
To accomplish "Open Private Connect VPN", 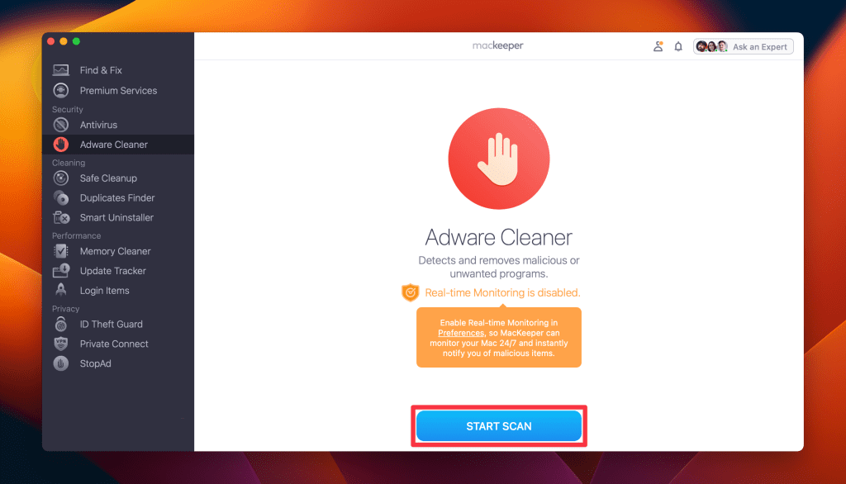I will point(117,344).
